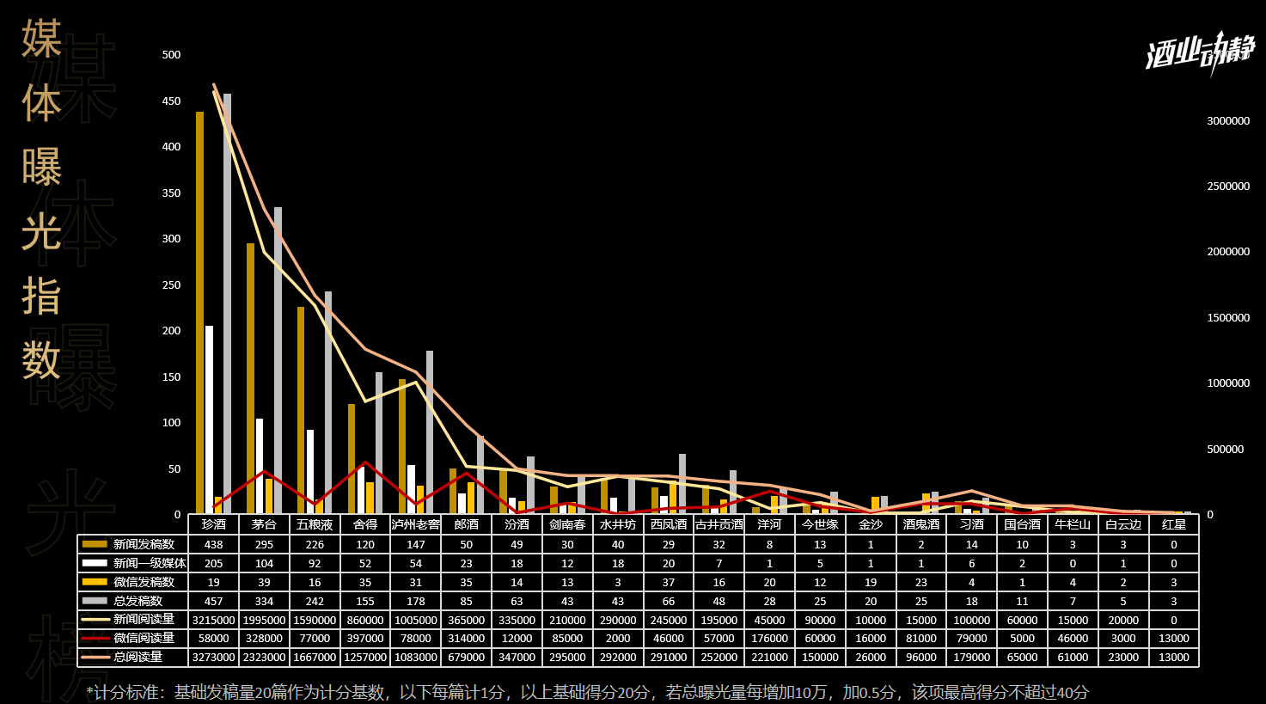This screenshot has height=704, width=1266.
Task: Click the 总阅读量 row label
Action: (x=138, y=657)
